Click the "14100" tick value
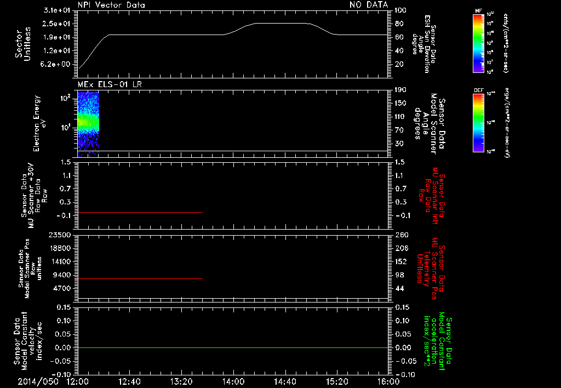Image resolution: width=561 pixels, height=388 pixels. pyautogui.click(x=59, y=261)
